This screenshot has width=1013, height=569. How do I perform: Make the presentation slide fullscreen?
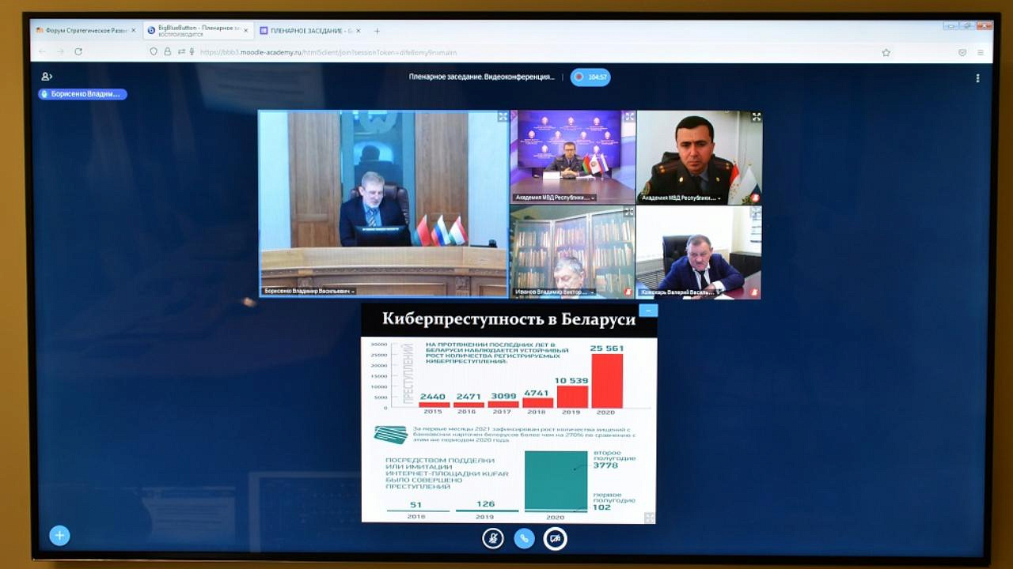pos(649,518)
